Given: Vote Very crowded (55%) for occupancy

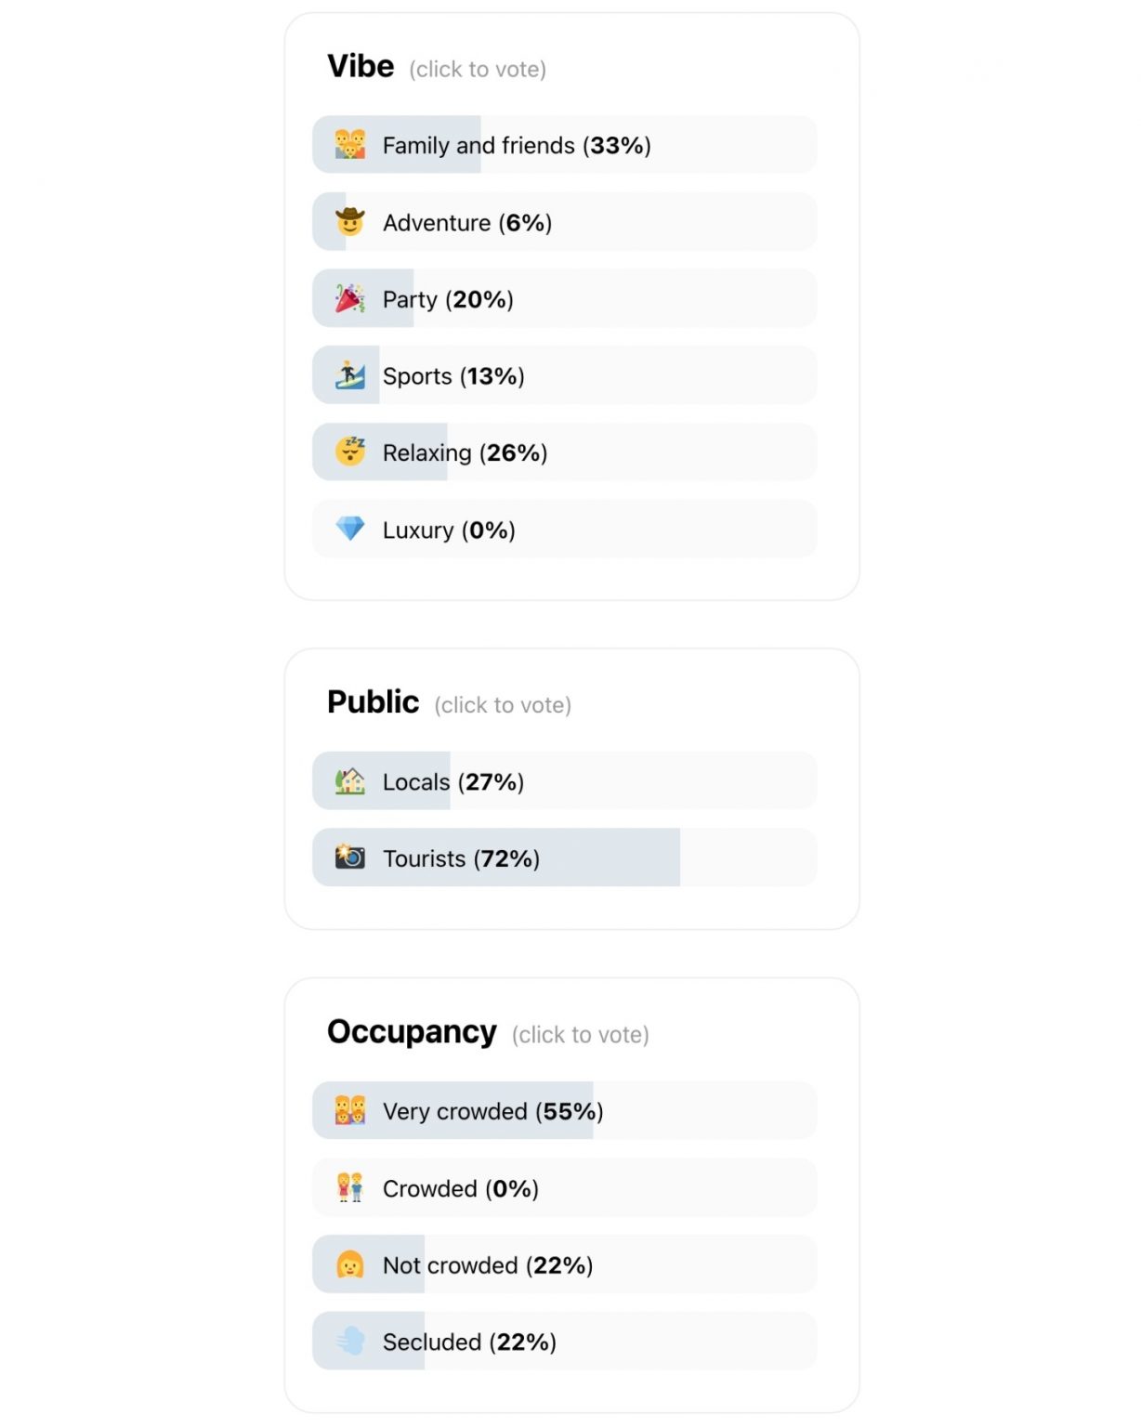Looking at the screenshot, I should tap(565, 1111).
